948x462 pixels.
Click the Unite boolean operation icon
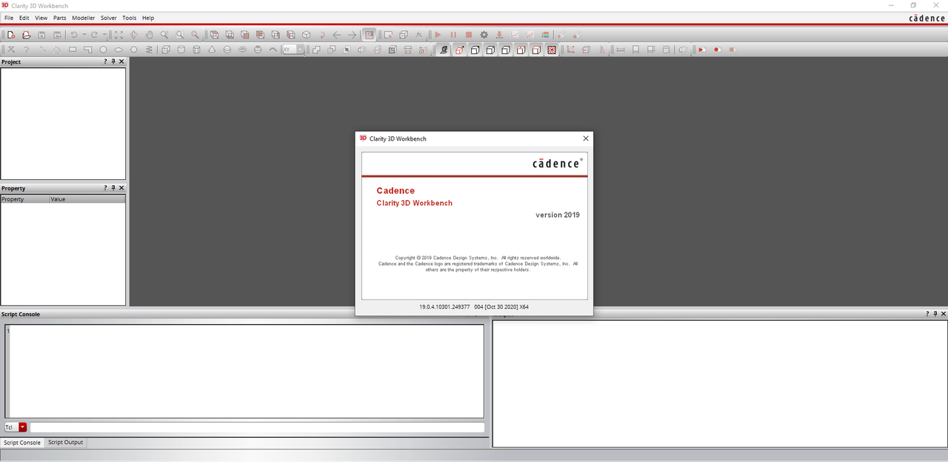(x=316, y=50)
